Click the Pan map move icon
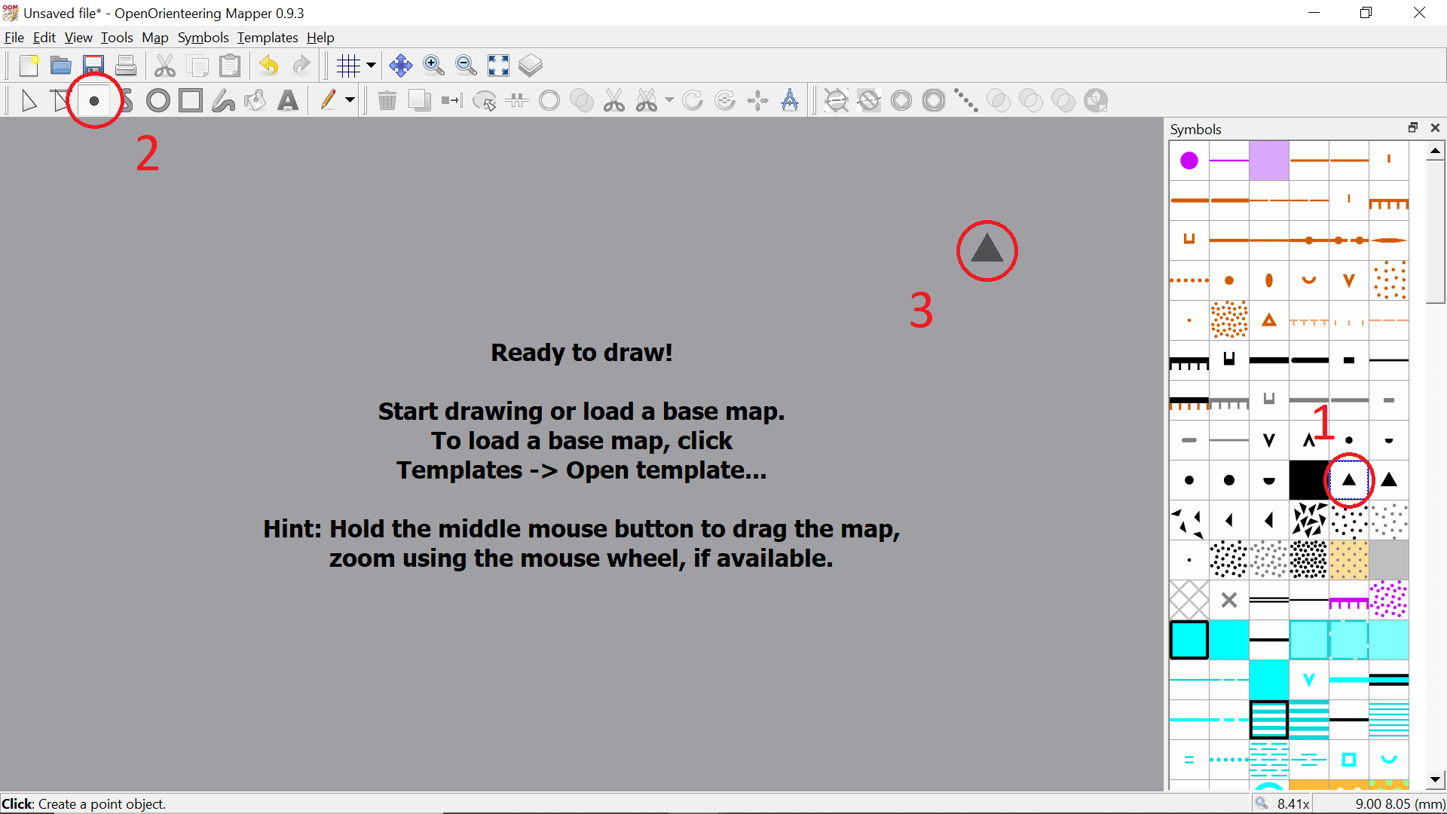This screenshot has width=1447, height=814. coord(400,66)
